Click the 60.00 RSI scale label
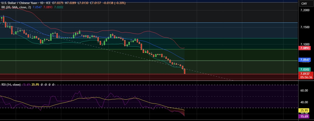Viewport: 314px width, 121px height. point(304,91)
